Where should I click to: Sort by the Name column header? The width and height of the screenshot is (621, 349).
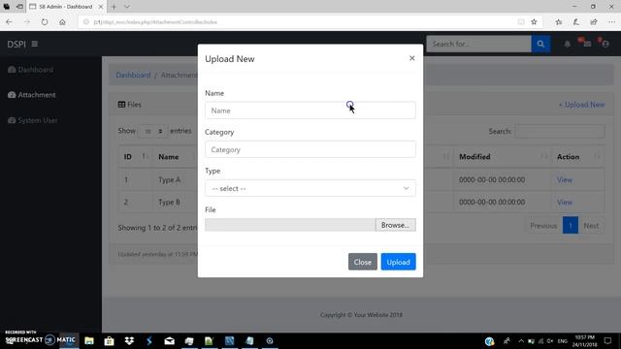pyautogui.click(x=175, y=157)
